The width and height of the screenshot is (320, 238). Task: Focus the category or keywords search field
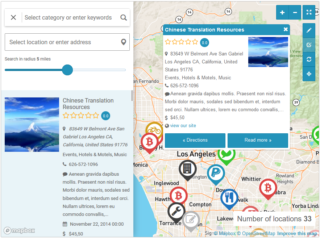pyautogui.click(x=68, y=17)
